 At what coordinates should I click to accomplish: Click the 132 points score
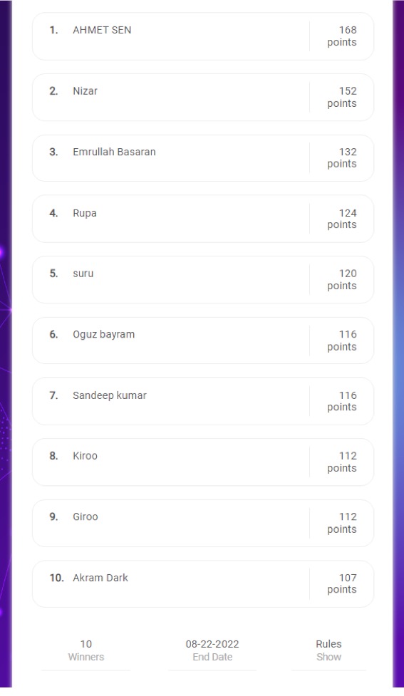(x=342, y=157)
